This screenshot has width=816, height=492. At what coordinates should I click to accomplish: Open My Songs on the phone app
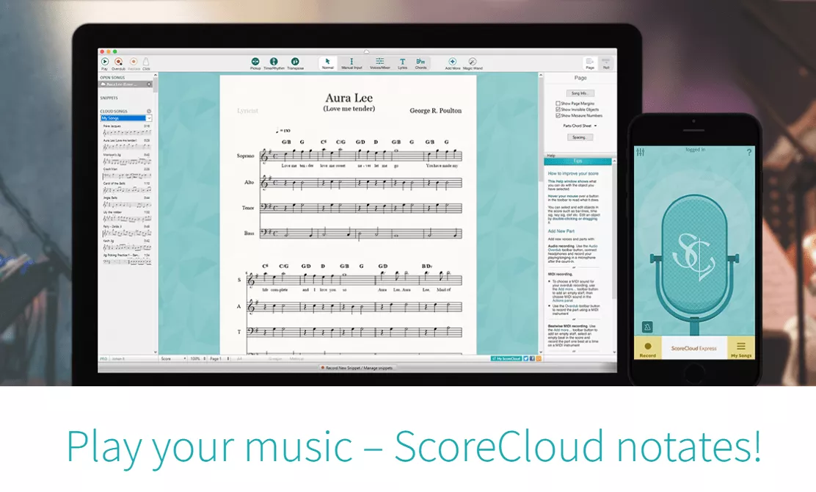(x=741, y=348)
